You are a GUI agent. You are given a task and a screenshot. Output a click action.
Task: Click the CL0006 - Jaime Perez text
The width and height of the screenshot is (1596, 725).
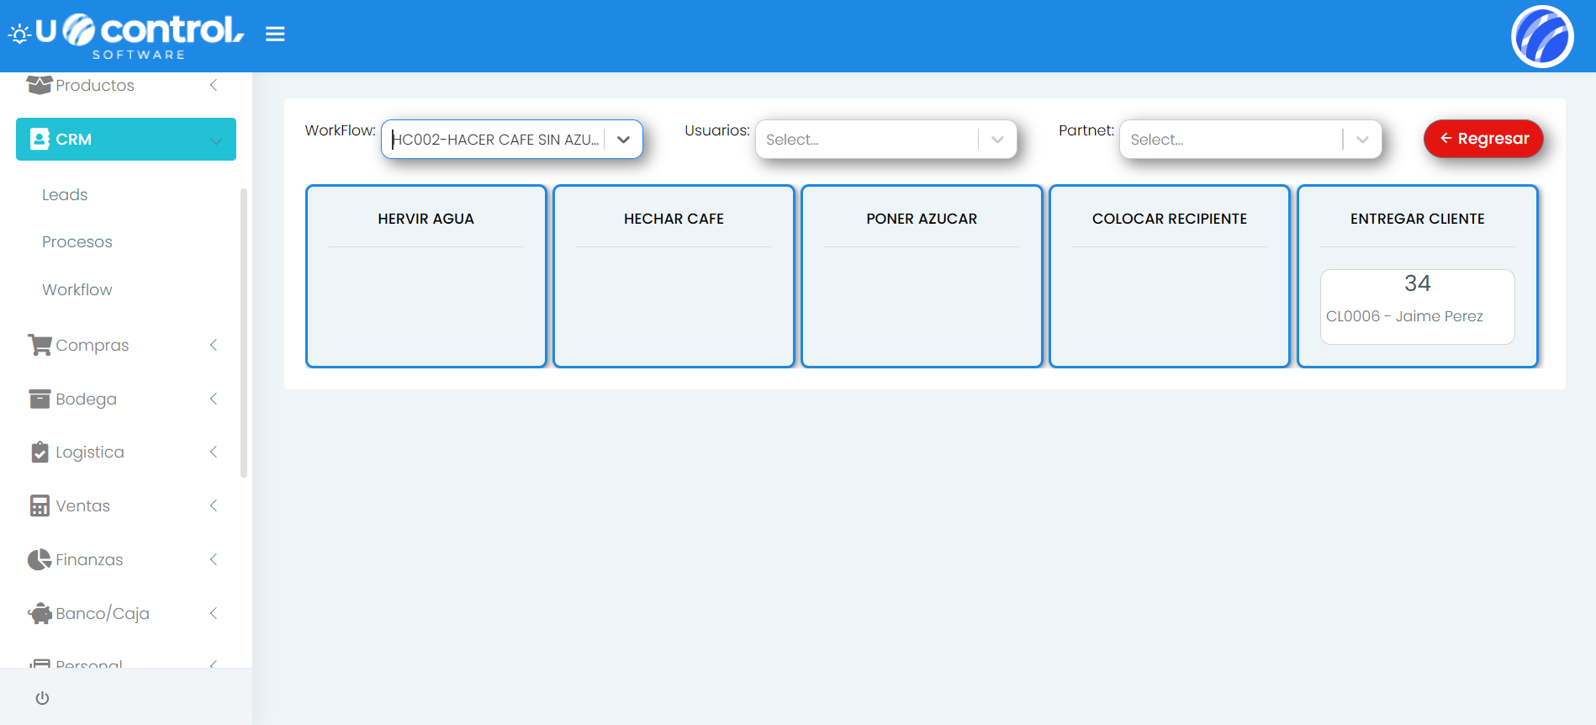1404,316
